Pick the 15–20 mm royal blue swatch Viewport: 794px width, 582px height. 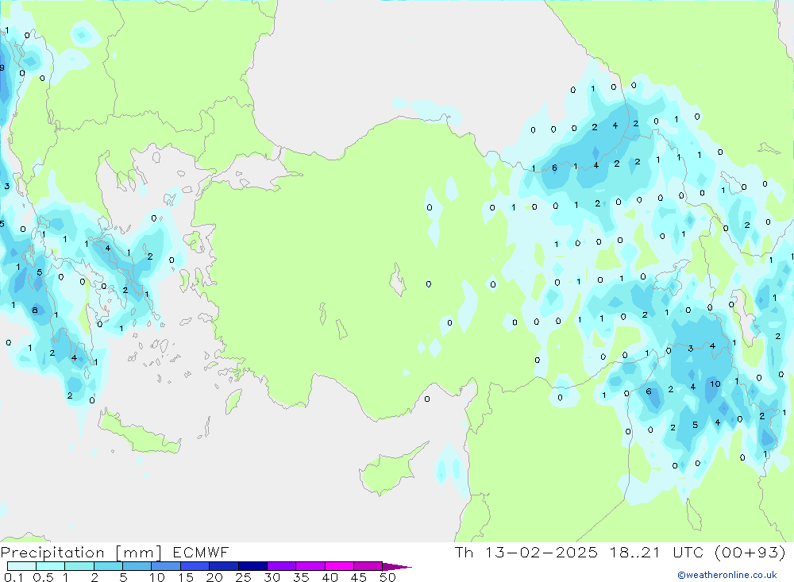tap(195, 566)
